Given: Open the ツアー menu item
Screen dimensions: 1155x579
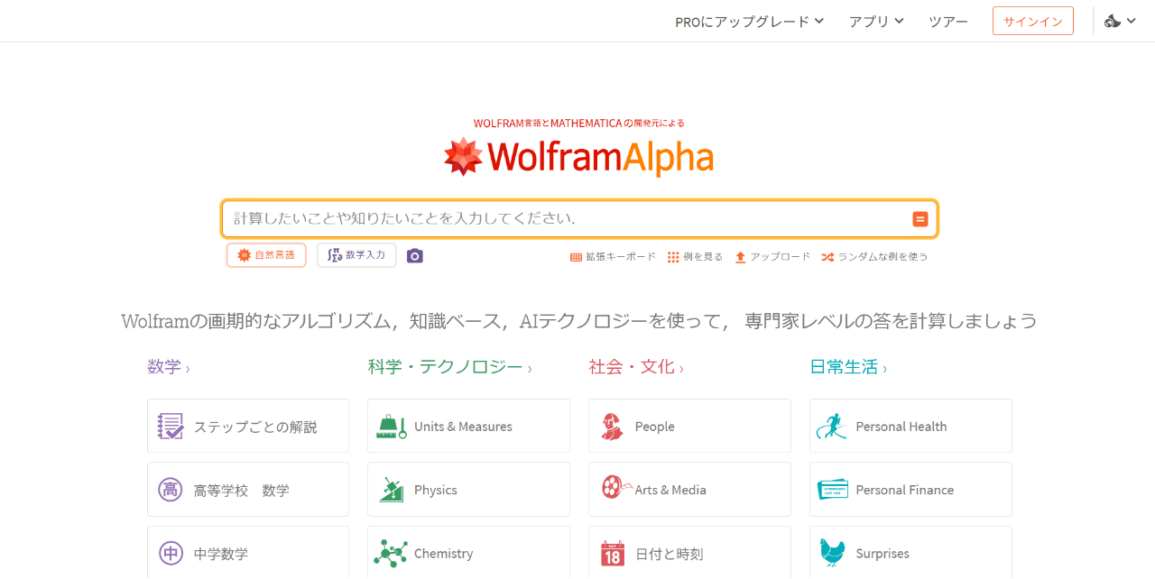Looking at the screenshot, I should pos(948,22).
